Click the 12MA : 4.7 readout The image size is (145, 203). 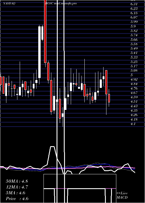coord(17,187)
